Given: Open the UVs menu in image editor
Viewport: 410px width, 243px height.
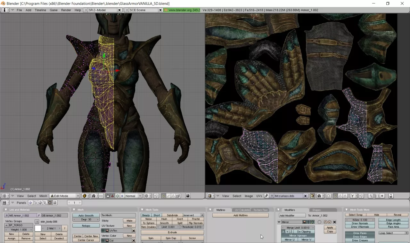Looking at the screenshot, I should pyautogui.click(x=259, y=196).
